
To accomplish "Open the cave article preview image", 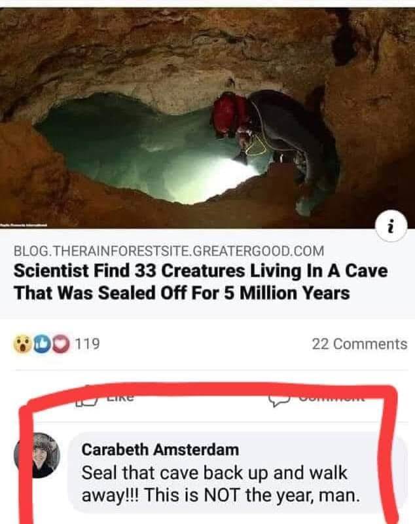I will [x=207, y=118].
